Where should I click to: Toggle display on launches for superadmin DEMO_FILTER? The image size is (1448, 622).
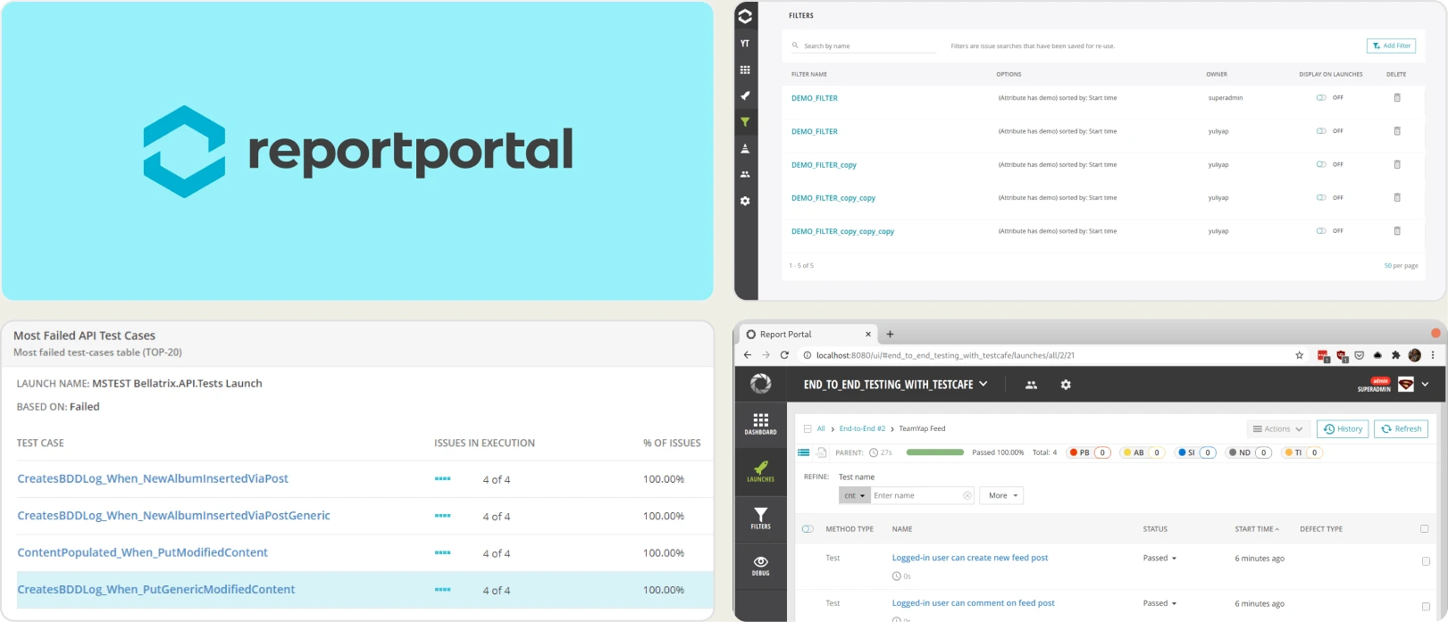click(x=1321, y=98)
